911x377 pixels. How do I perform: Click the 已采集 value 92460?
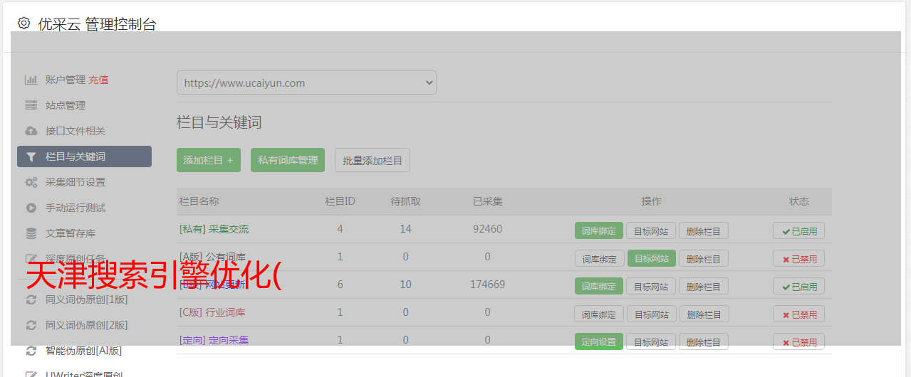[x=488, y=229]
